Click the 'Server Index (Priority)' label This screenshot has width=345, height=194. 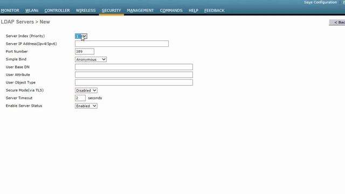pyautogui.click(x=25, y=36)
